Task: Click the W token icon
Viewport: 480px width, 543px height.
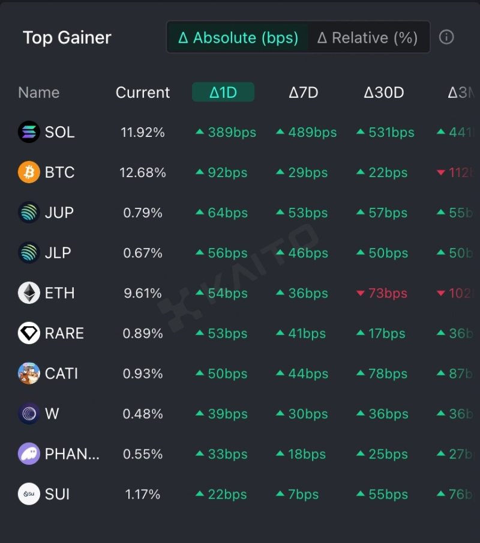Action: pos(29,414)
